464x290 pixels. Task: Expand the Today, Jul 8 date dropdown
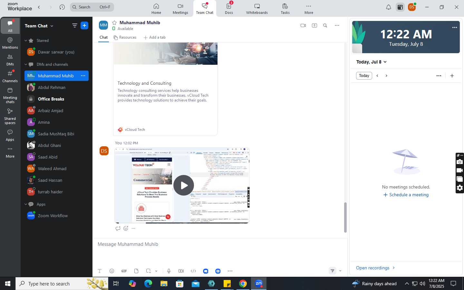(x=372, y=62)
